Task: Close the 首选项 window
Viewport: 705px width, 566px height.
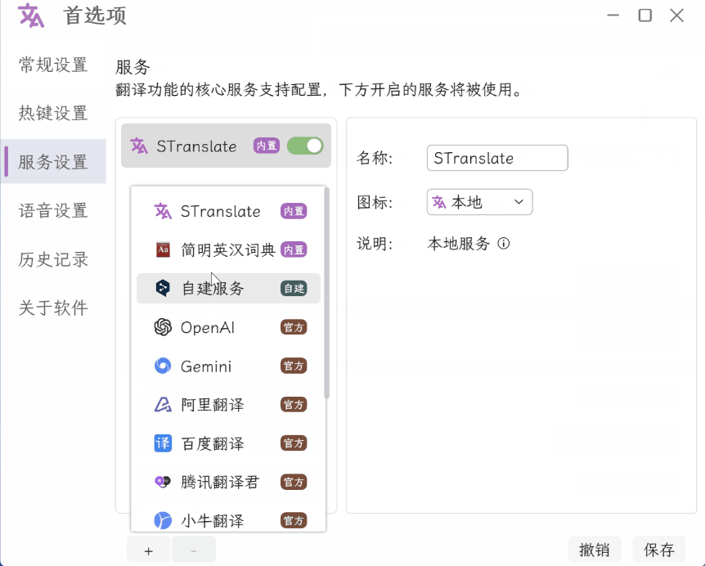Action: click(x=676, y=16)
